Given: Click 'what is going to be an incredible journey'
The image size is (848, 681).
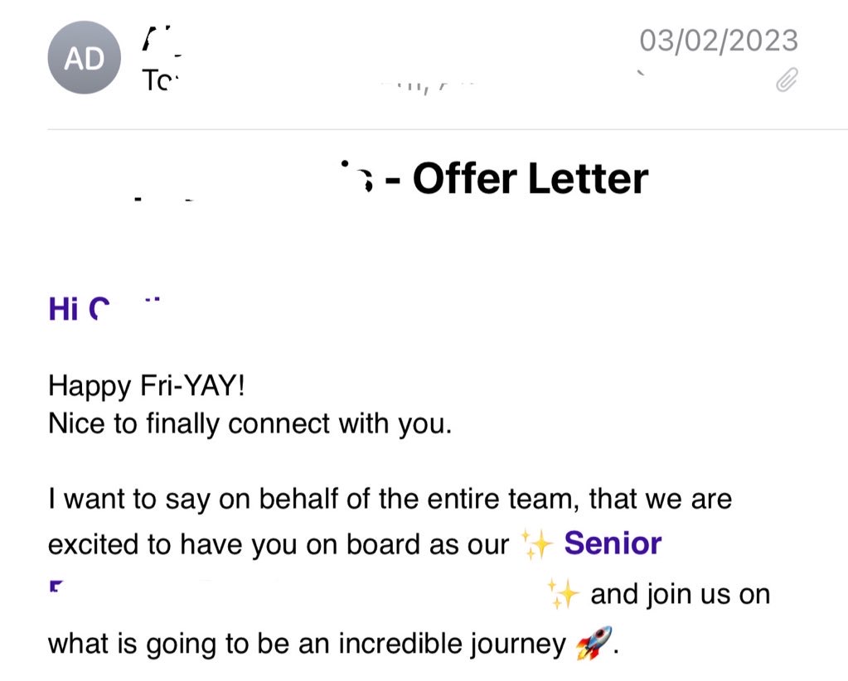Looking at the screenshot, I should pos(307,644).
